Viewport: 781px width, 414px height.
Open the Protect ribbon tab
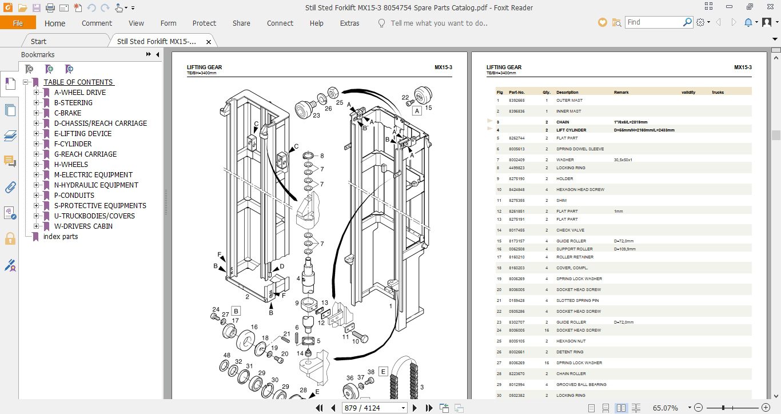coord(204,23)
